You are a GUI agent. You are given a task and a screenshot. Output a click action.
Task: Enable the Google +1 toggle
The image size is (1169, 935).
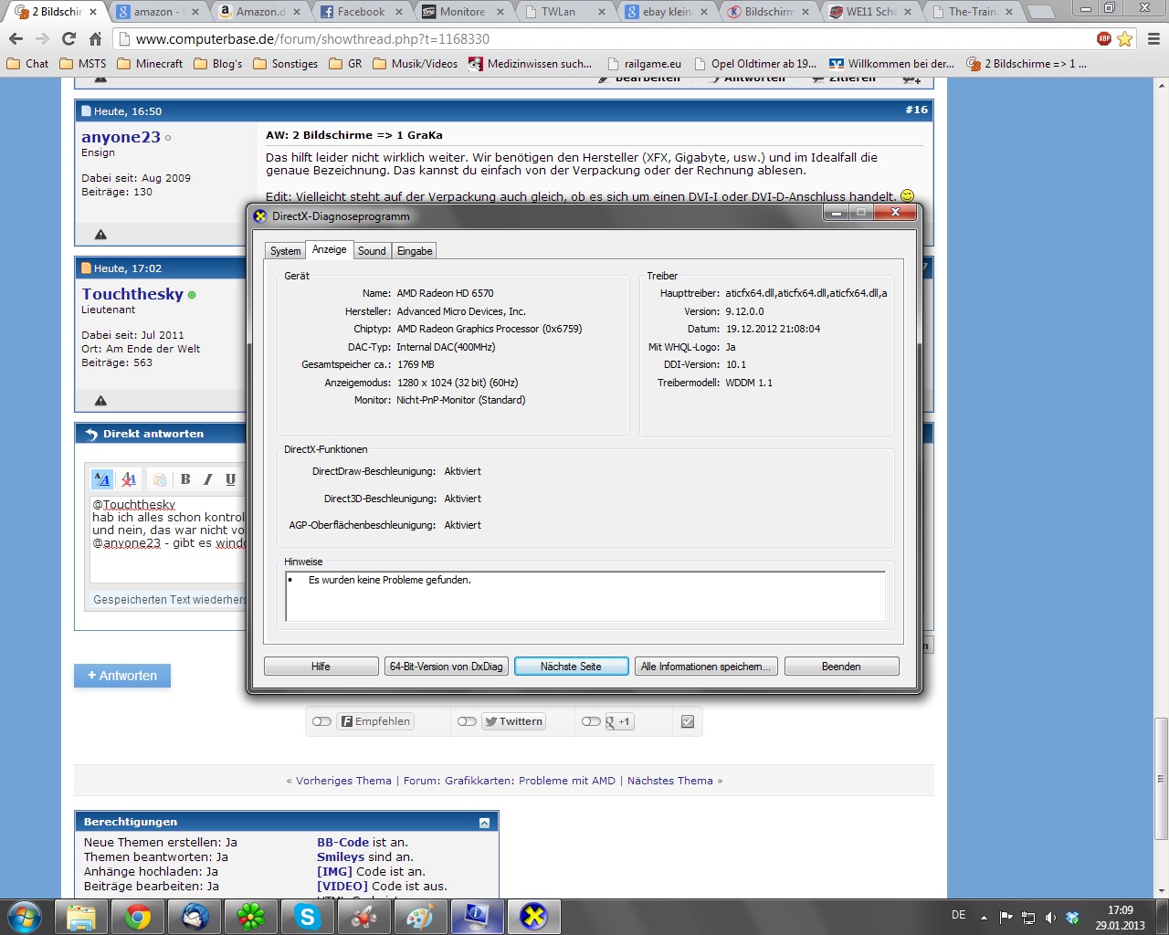[591, 721]
